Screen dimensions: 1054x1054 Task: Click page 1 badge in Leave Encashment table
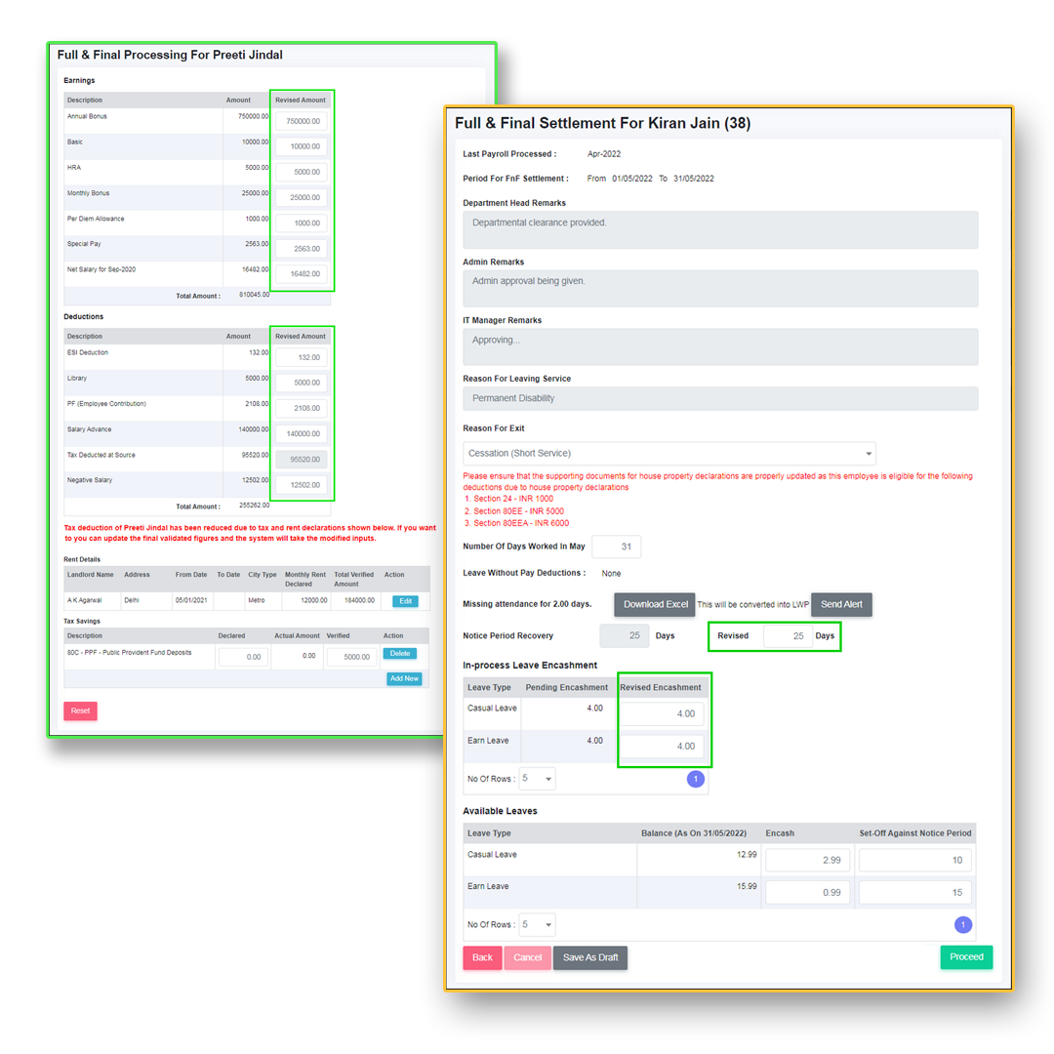tap(696, 779)
